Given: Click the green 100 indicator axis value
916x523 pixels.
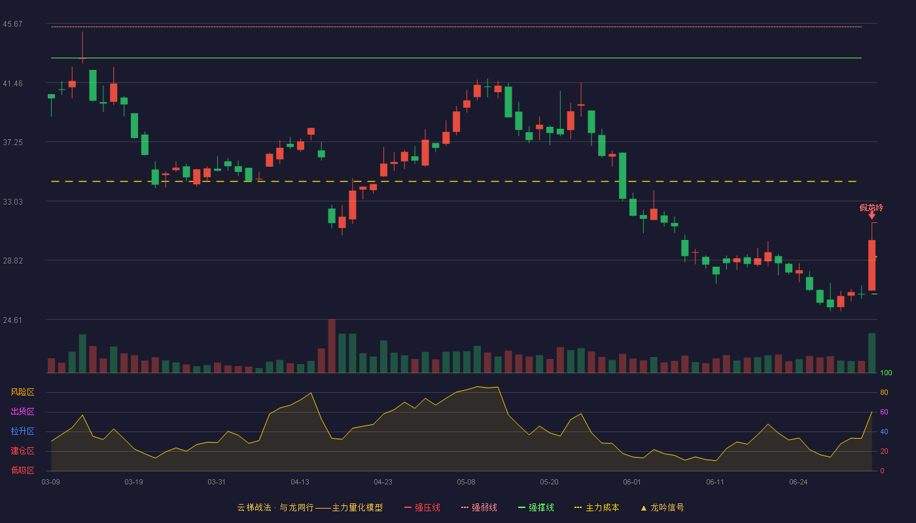Looking at the screenshot, I should (x=886, y=373).
